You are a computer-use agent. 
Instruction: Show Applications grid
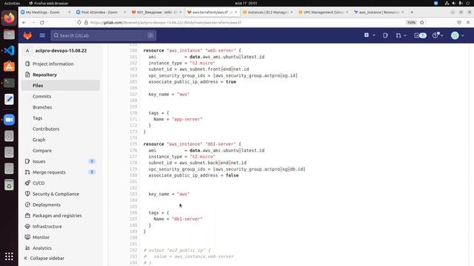(9, 256)
